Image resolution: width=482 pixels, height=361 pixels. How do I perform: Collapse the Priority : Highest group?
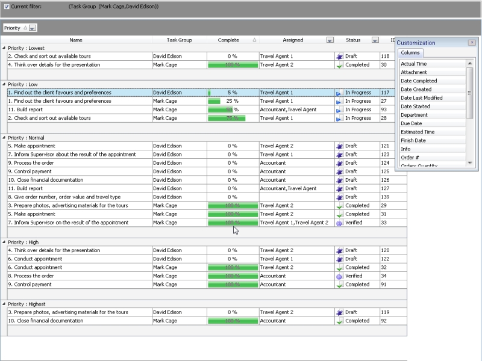pyautogui.click(x=4, y=304)
